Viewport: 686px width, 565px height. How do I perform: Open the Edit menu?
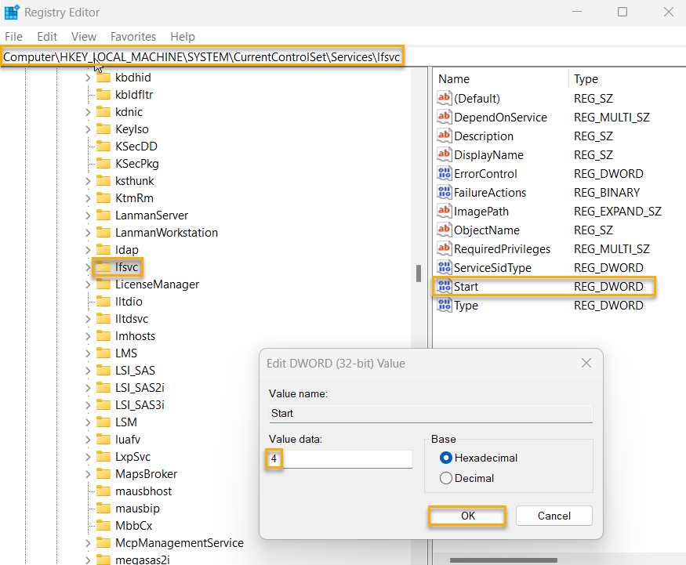click(46, 36)
